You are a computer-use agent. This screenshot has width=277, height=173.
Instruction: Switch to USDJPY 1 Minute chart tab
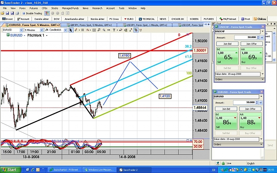tap(145, 25)
